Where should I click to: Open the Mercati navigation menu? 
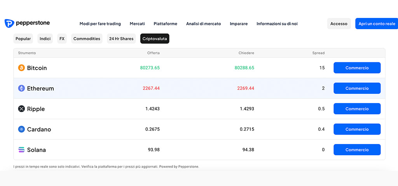(137, 24)
